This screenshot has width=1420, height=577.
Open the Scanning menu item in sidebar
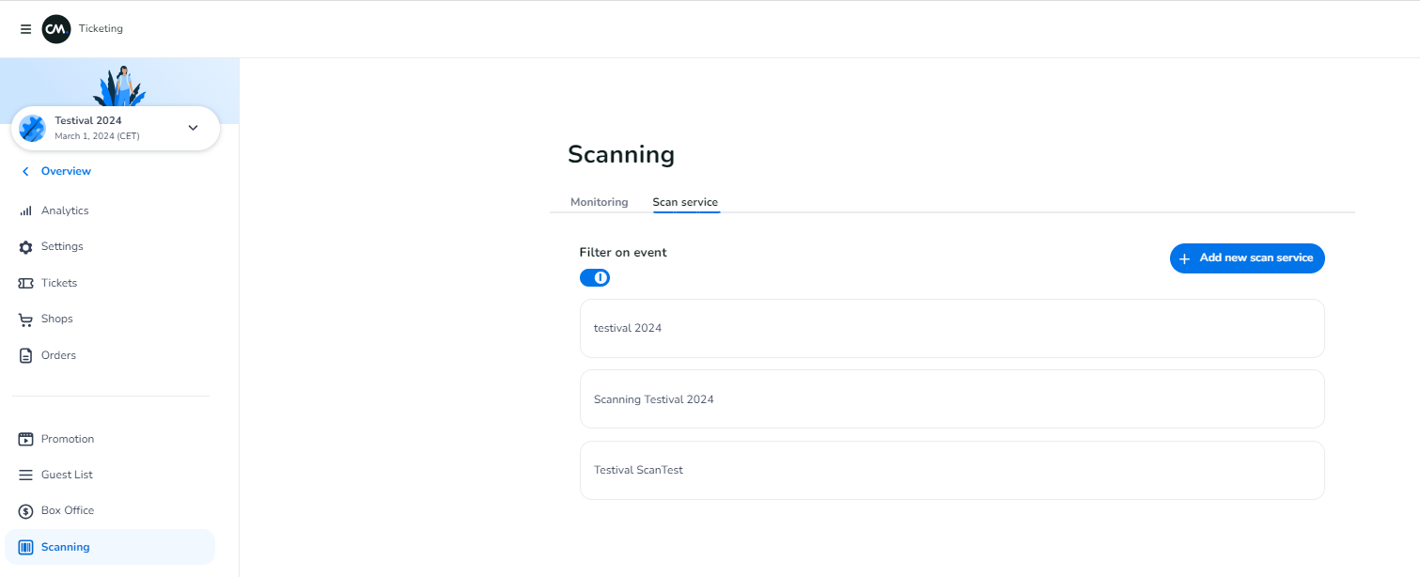click(x=65, y=547)
